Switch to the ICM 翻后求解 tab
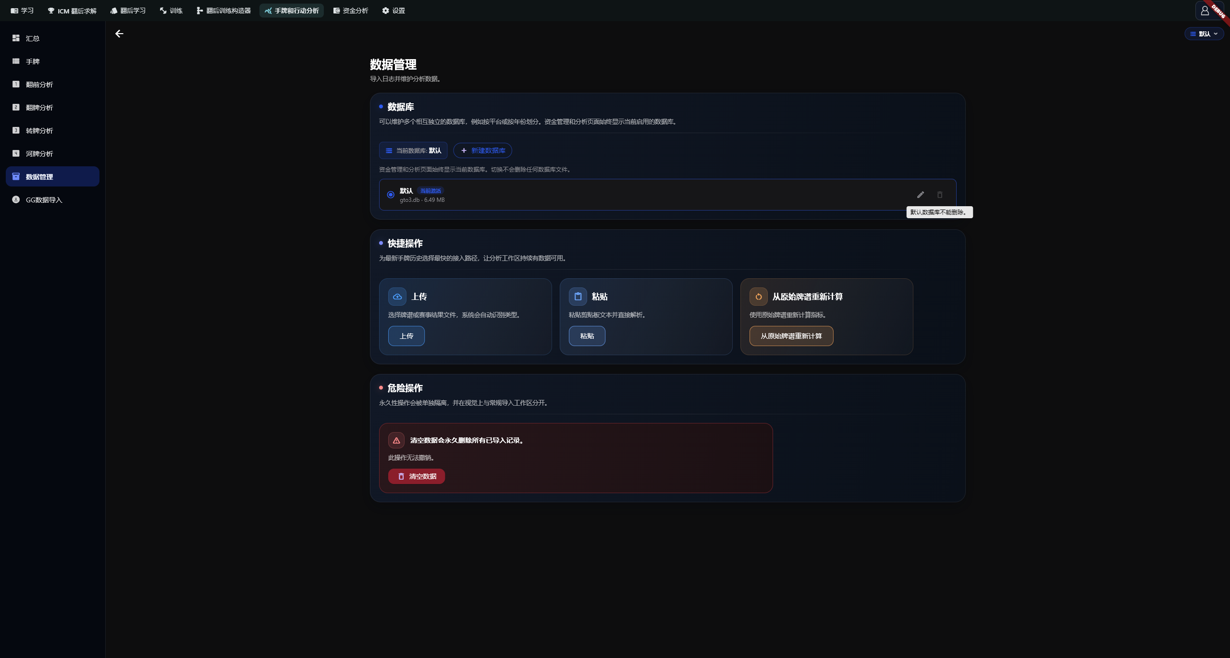The height and width of the screenshot is (658, 1230). pos(72,11)
